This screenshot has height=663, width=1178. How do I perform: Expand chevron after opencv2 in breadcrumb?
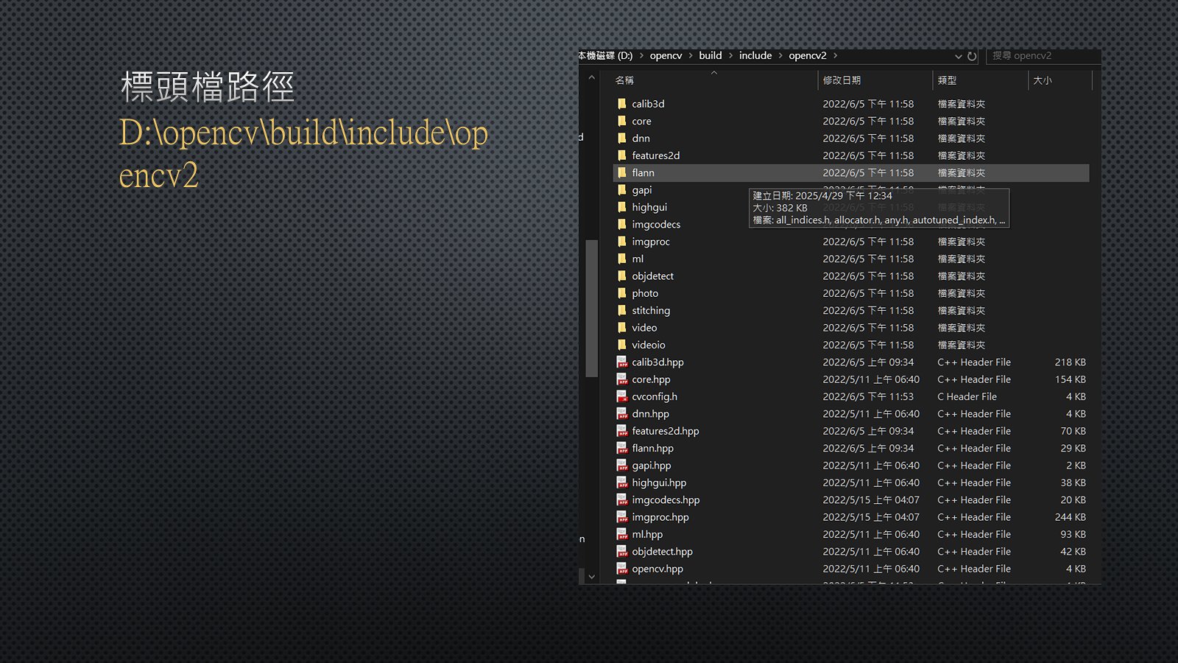click(836, 56)
